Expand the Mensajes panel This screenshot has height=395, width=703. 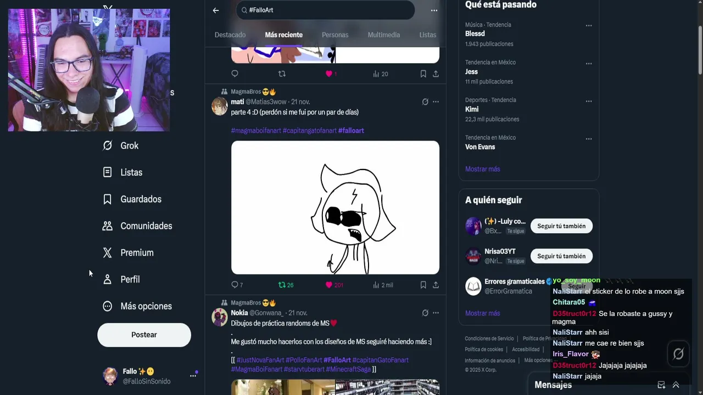[x=676, y=385]
